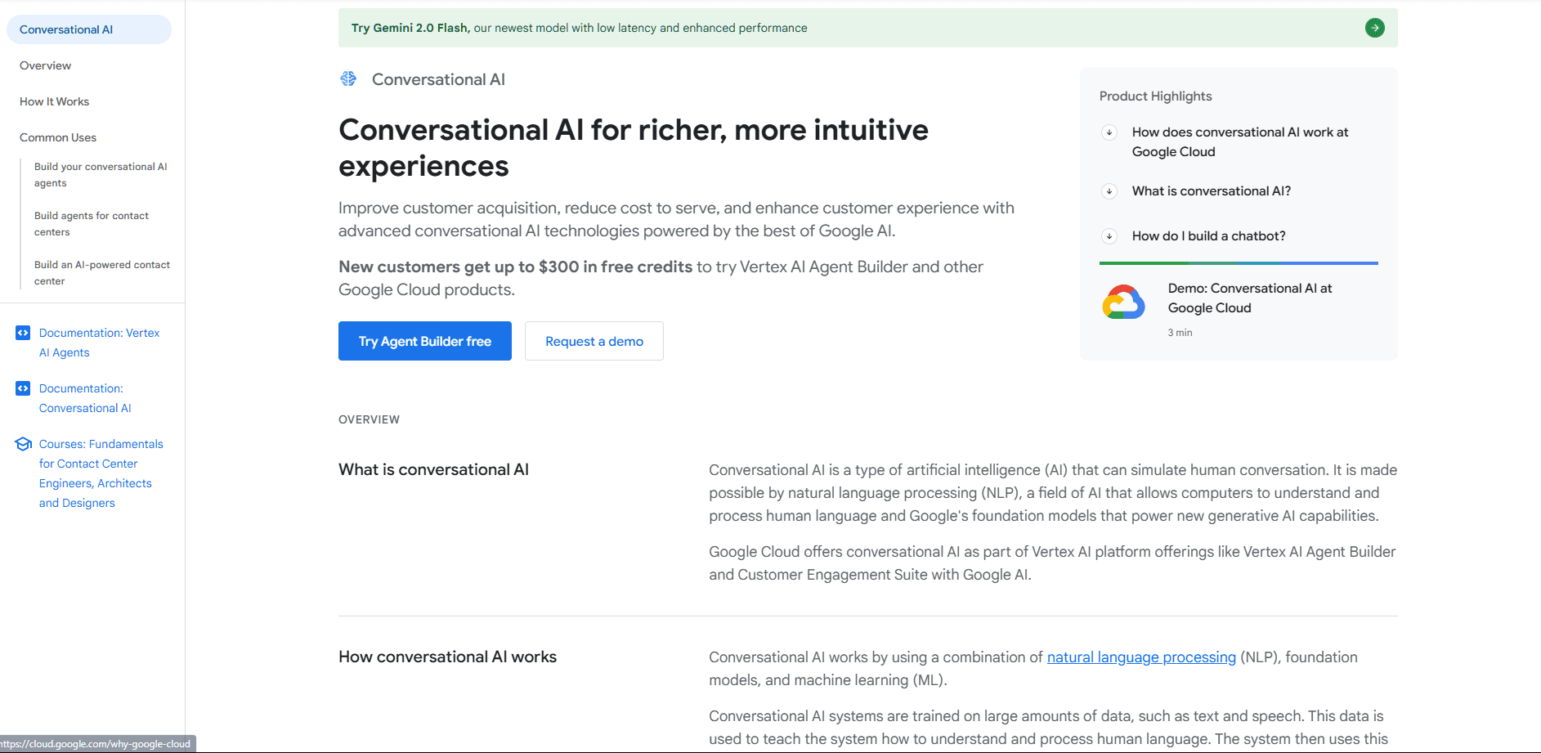The width and height of the screenshot is (1541, 753).
Task: Click the 'How conversational AI works' heading
Action: [448, 657]
